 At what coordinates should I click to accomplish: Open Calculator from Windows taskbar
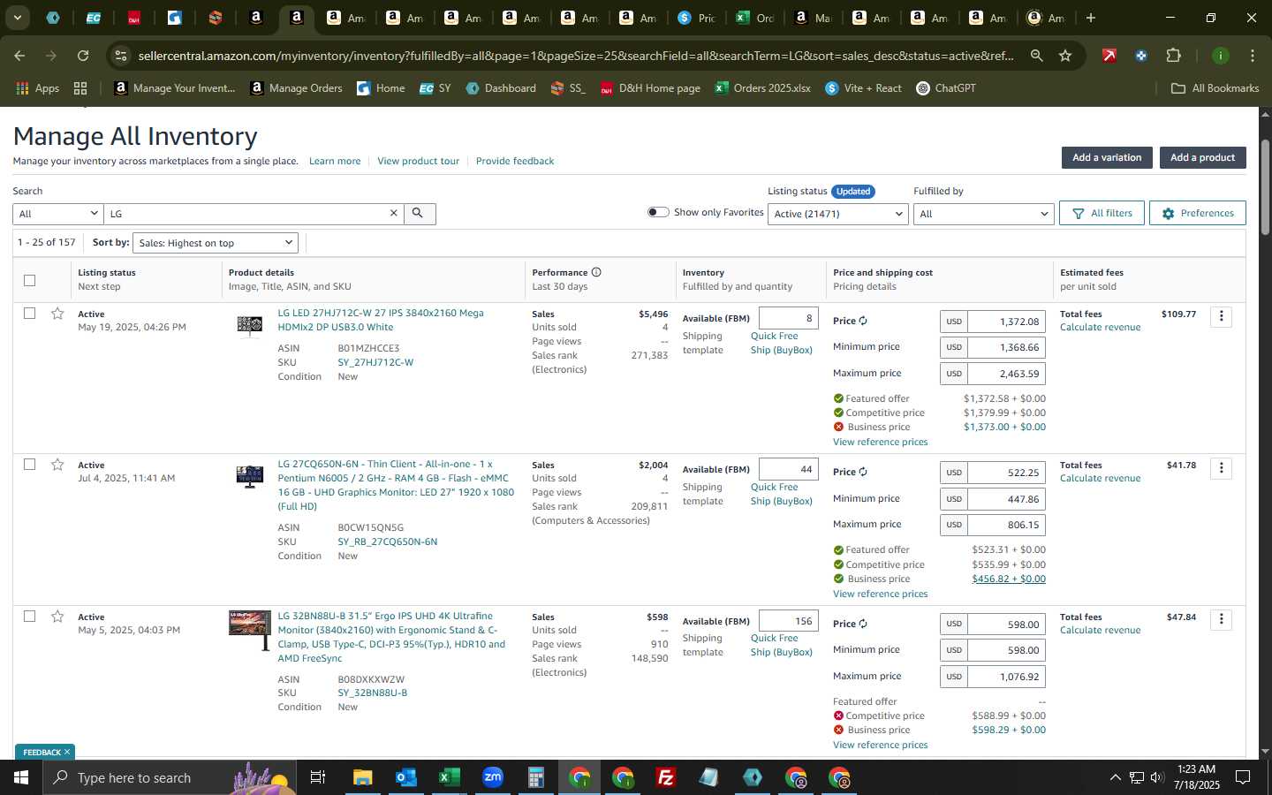(x=535, y=777)
